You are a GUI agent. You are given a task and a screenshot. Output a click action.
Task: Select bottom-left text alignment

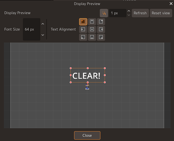tap(83, 37)
